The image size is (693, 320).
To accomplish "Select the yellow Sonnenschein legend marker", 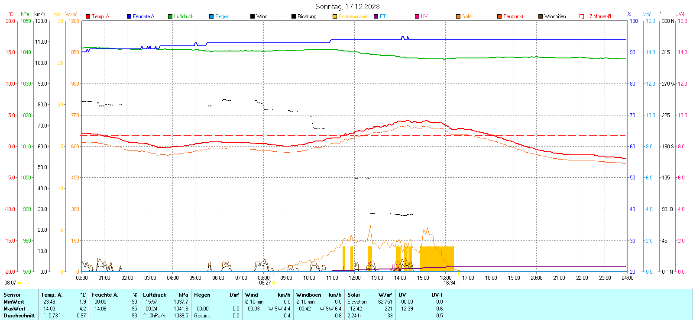I will click(335, 16).
